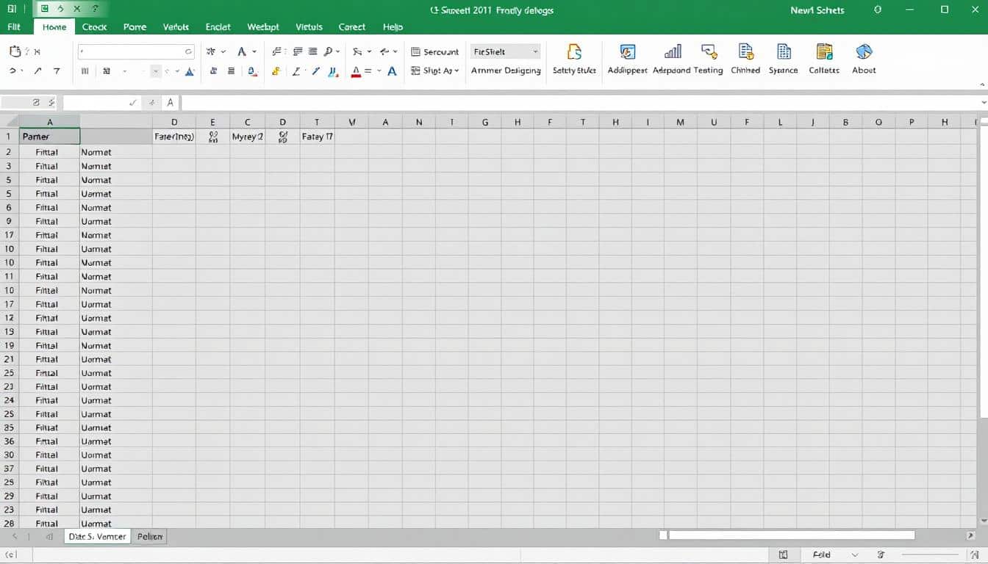Switch to the Wetlapt ribbon tab
This screenshot has height=564, width=988.
click(263, 26)
